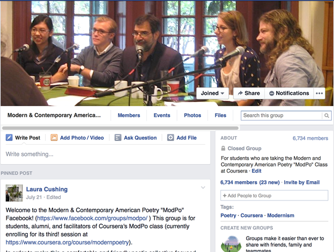Click the ABOUT heading
Viewport: 334px width, 252px height.
coord(228,138)
